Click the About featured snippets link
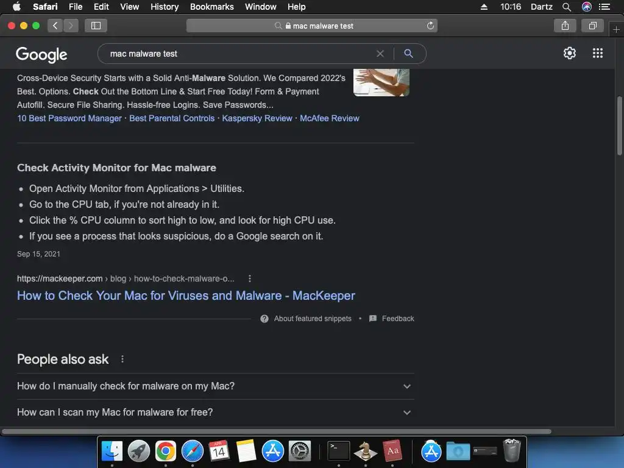This screenshot has width=624, height=468. [313, 318]
